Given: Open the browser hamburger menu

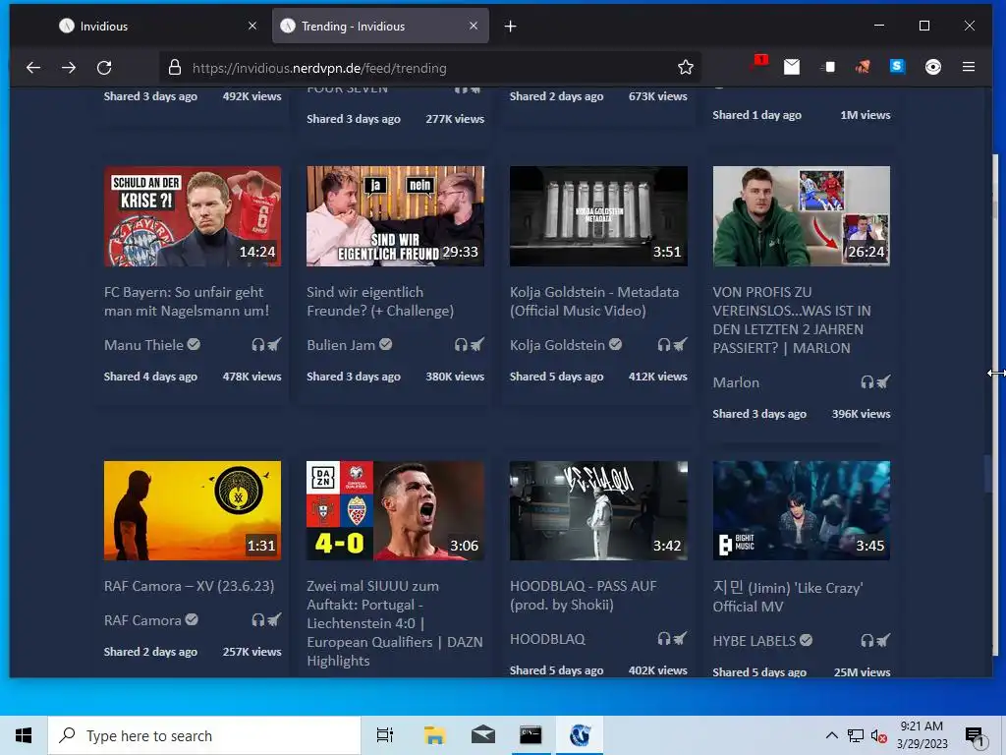Looking at the screenshot, I should tap(969, 67).
